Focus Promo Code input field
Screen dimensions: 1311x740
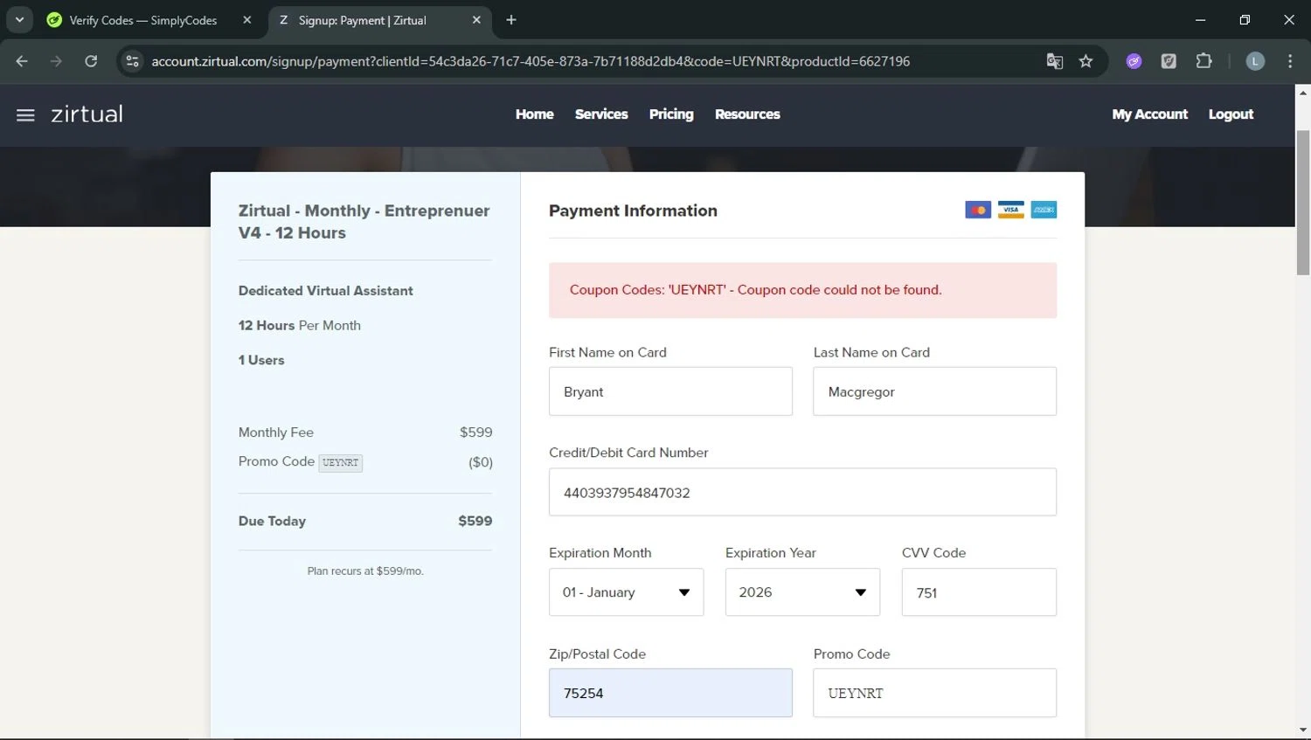click(x=934, y=693)
